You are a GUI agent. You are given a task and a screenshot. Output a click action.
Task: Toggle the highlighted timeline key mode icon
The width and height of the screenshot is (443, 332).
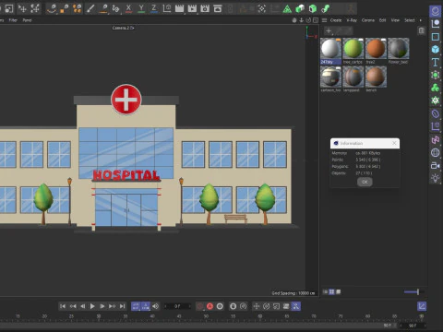(x=295, y=306)
